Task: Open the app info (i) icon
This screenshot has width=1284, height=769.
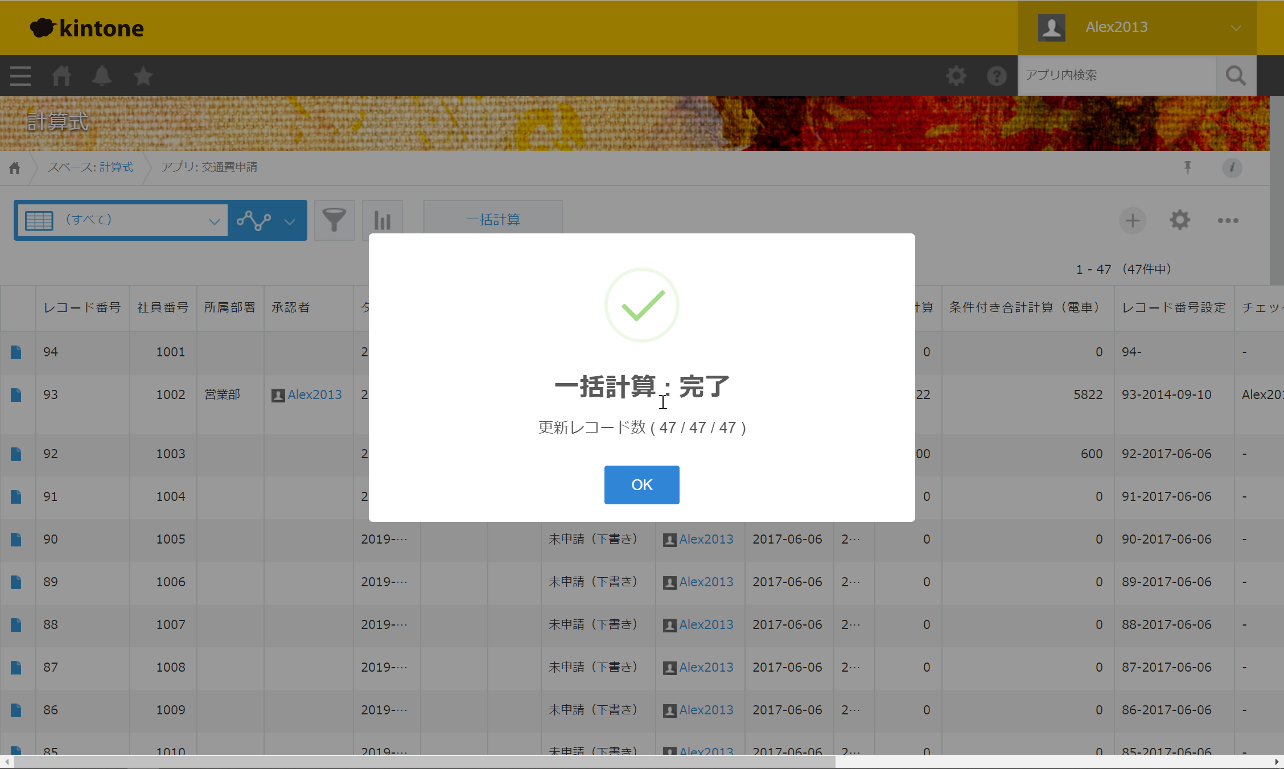Action: pyautogui.click(x=1232, y=168)
